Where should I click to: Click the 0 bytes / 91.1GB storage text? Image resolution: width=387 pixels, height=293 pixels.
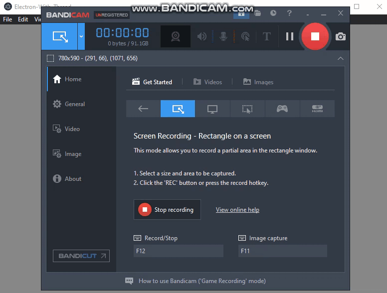(x=128, y=43)
